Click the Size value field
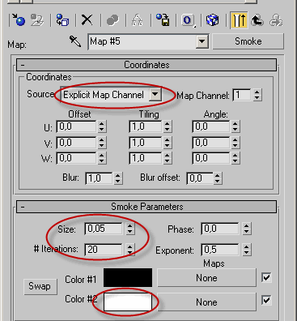Viewport: 297px width, 321px height. coord(104,229)
